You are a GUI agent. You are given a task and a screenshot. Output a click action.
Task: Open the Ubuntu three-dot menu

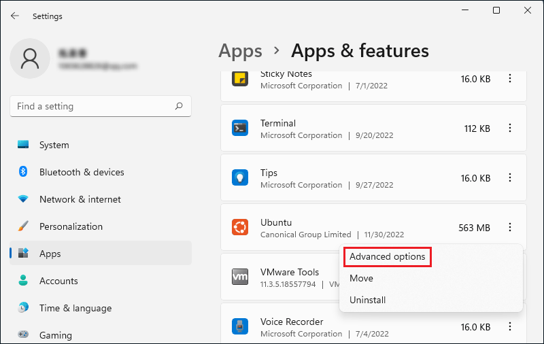[x=509, y=227]
